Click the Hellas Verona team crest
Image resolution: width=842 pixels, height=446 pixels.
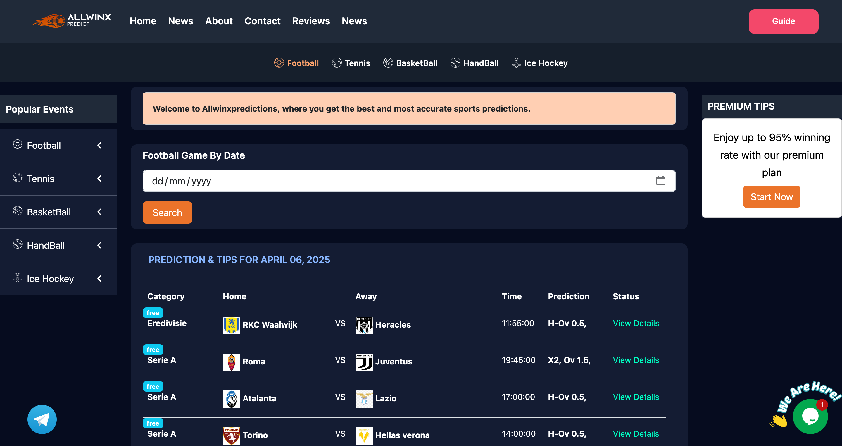pos(364,436)
